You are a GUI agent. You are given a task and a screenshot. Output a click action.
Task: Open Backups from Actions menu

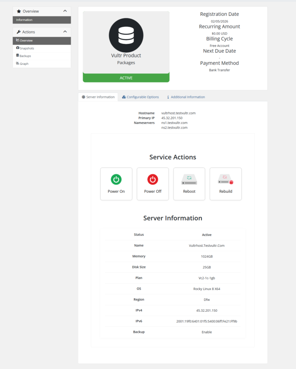(x=42, y=56)
